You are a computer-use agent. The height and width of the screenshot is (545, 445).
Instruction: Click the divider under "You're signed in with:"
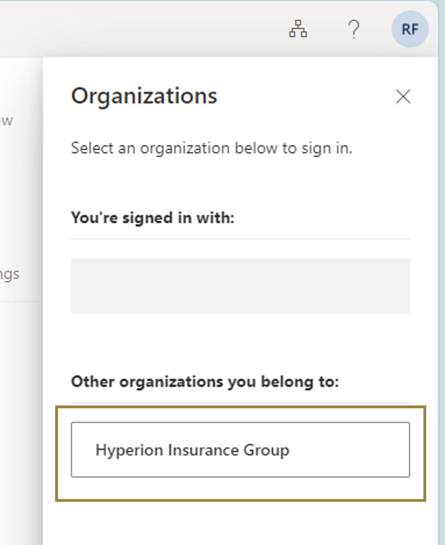tap(240, 239)
